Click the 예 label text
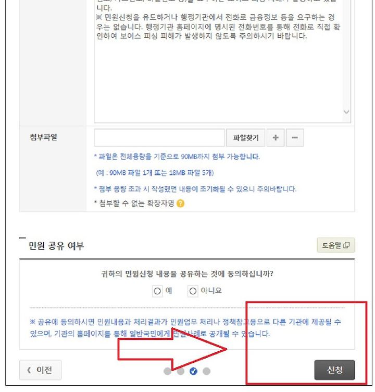The height and width of the screenshot is (392, 375). click(x=169, y=291)
